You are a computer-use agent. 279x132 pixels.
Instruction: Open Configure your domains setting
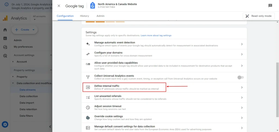coord(164,54)
